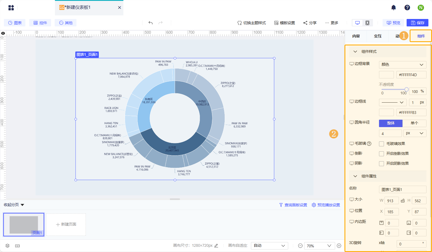Pick the 边框背景 color swatch
Screen dimensions: 432x252
click(x=386, y=75)
